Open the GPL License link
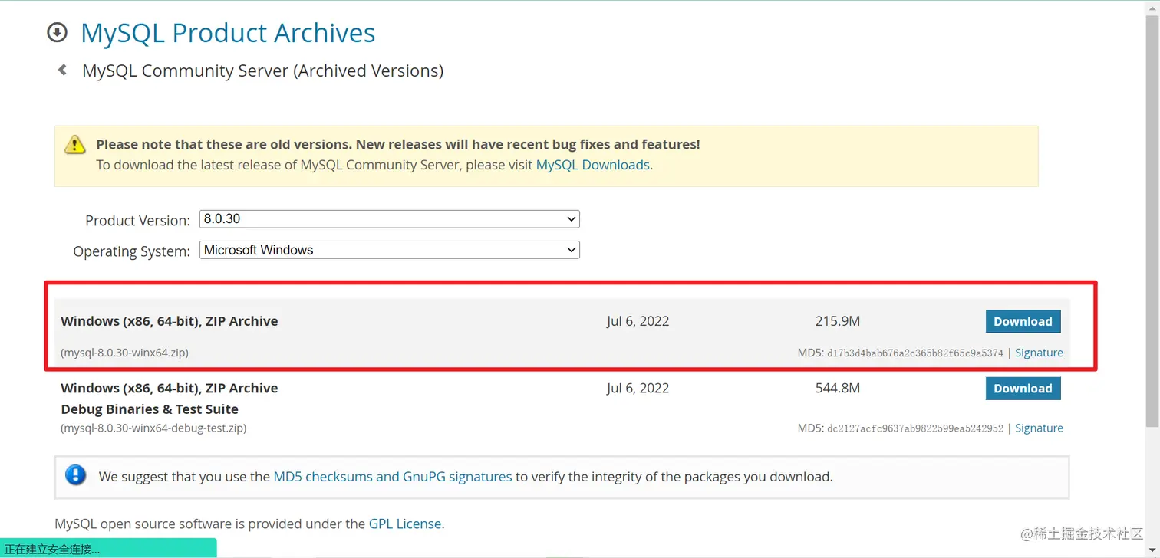 tap(405, 524)
